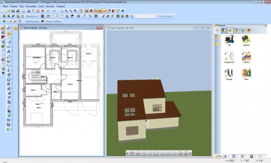Open the Interior catalog folder
271x163 pixels.
click(246, 57)
